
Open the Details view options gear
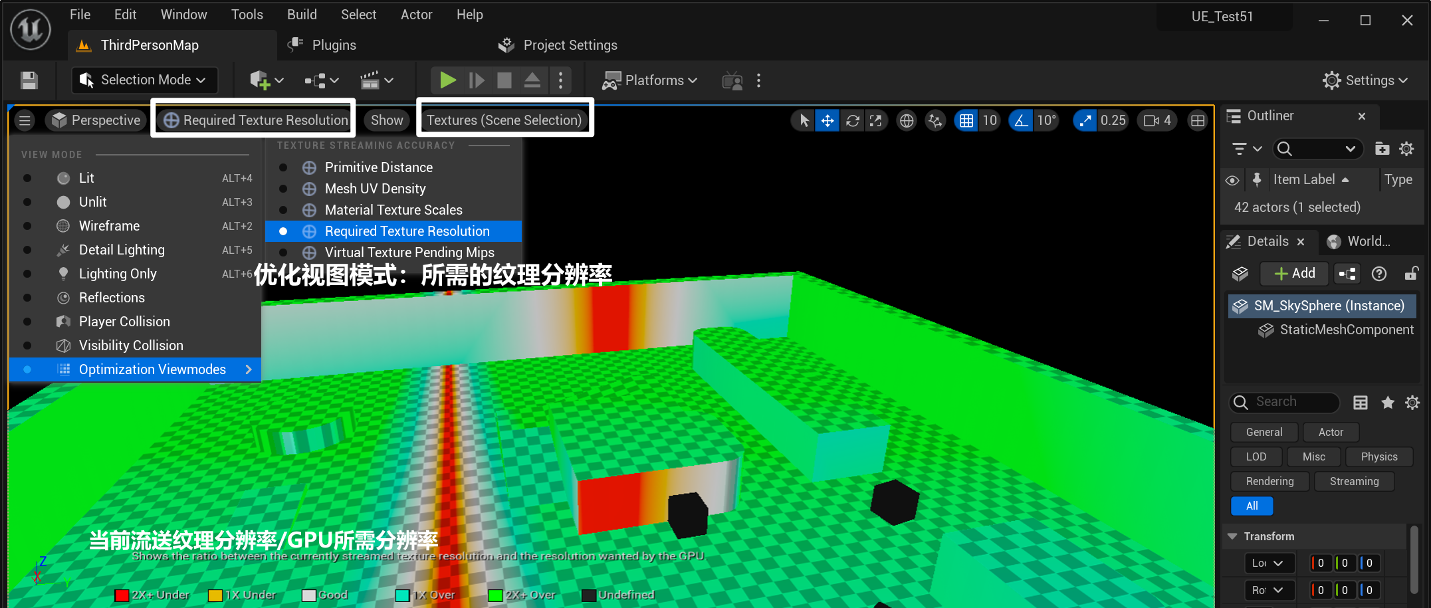[1412, 403]
